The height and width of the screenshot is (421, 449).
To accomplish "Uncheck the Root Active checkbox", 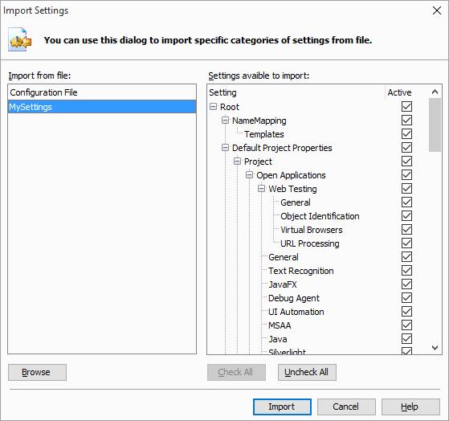I will pos(406,107).
